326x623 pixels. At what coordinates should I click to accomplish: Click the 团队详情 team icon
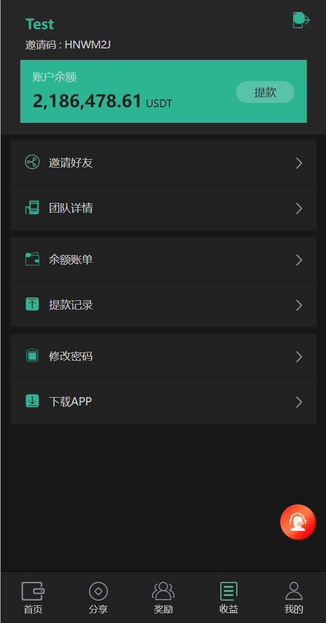32,208
